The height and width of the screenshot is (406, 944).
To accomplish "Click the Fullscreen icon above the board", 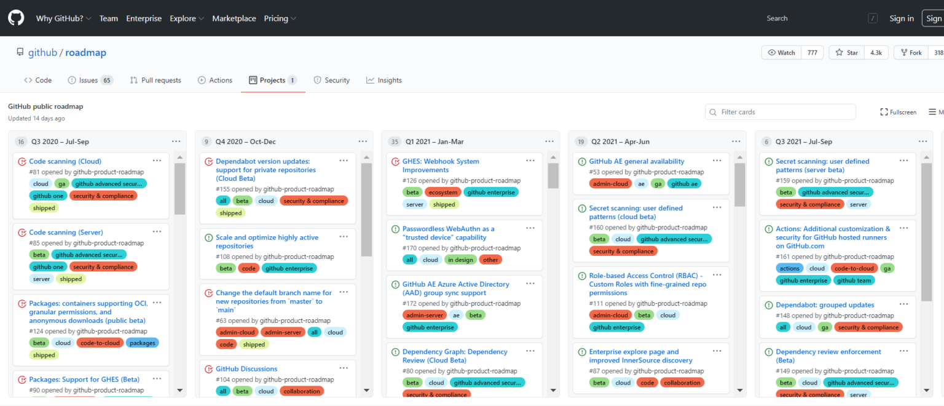I will point(884,112).
